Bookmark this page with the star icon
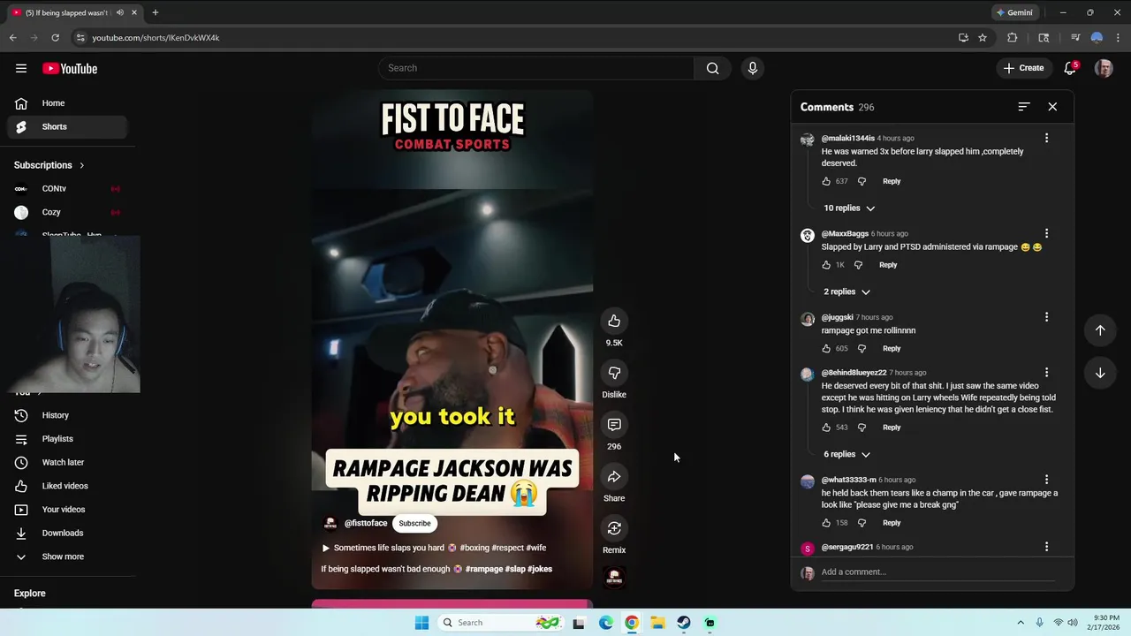The image size is (1131, 636). pos(982,38)
